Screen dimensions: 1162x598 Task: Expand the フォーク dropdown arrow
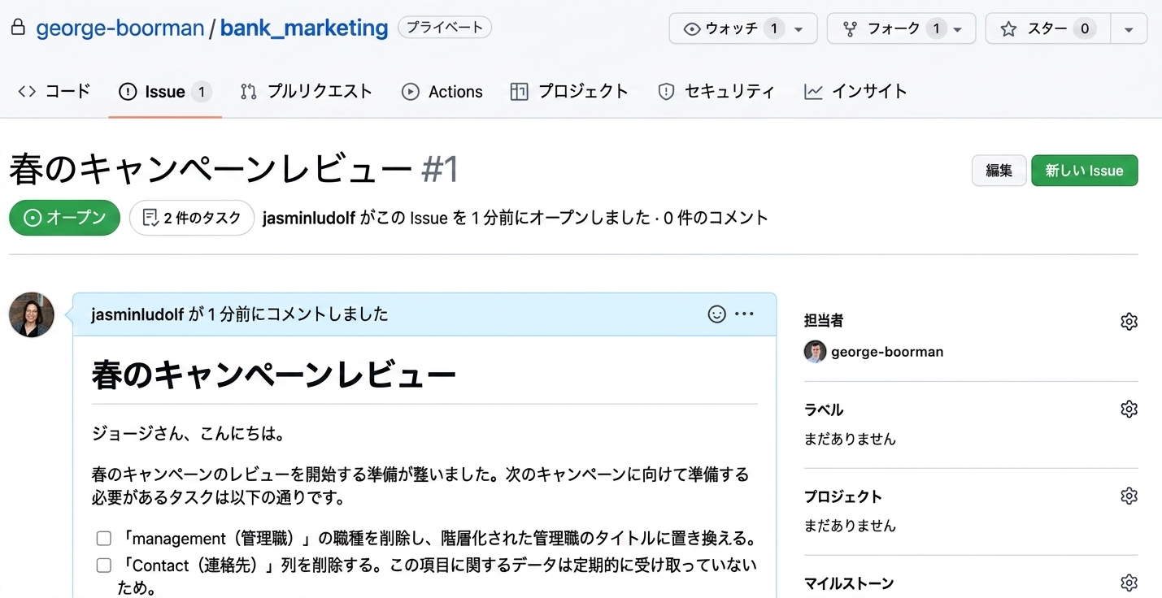click(959, 29)
